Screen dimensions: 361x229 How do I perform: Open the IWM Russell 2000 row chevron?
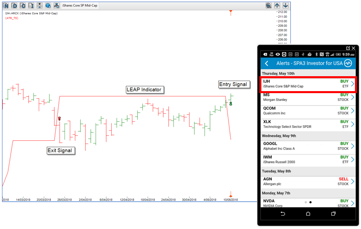353,160
